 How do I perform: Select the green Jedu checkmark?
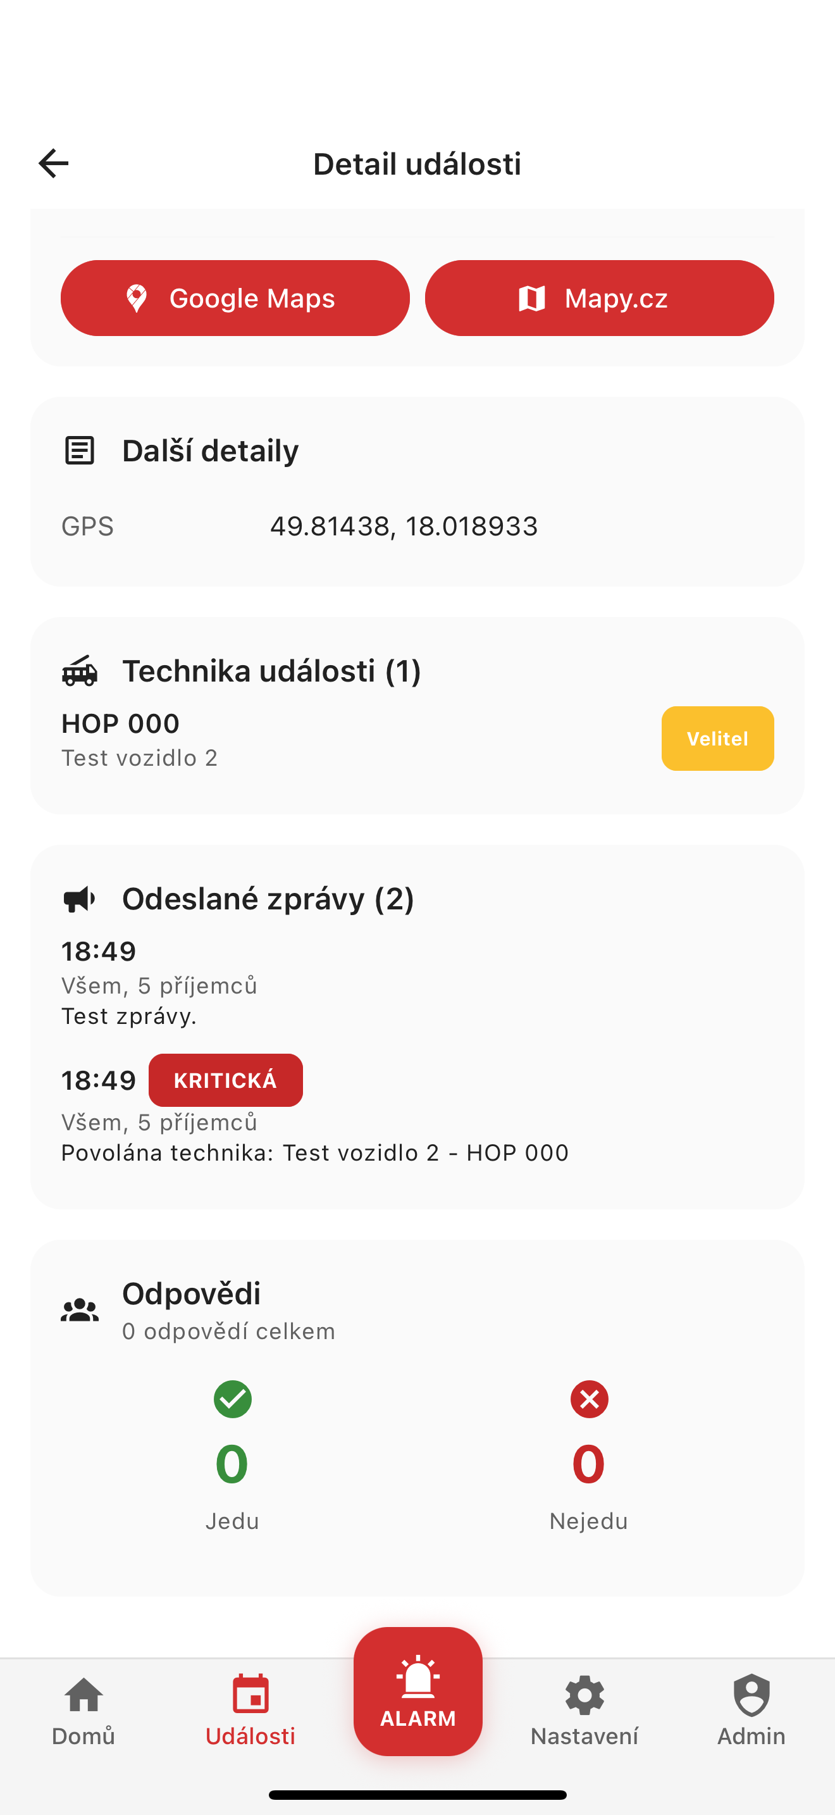pyautogui.click(x=232, y=1399)
